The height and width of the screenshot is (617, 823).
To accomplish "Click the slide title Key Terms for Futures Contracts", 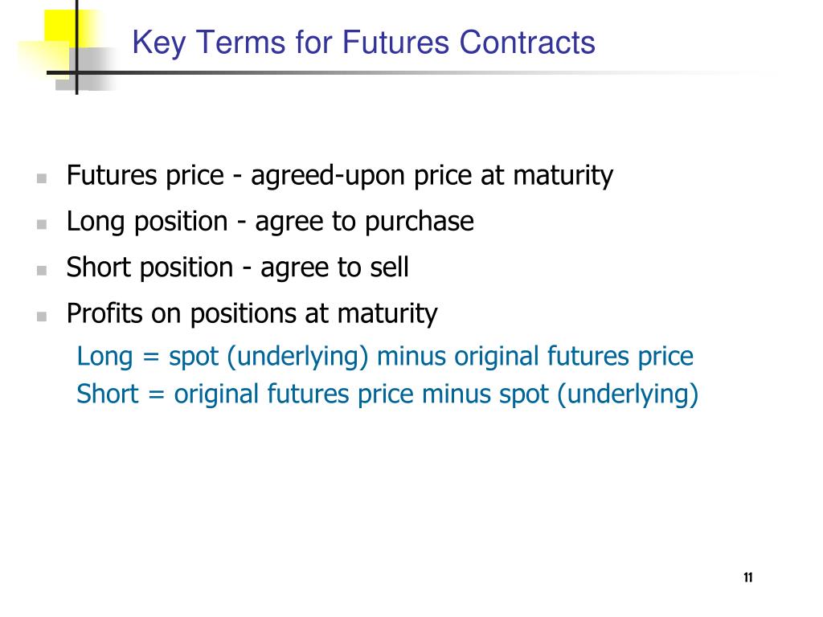I will pos(363,43).
